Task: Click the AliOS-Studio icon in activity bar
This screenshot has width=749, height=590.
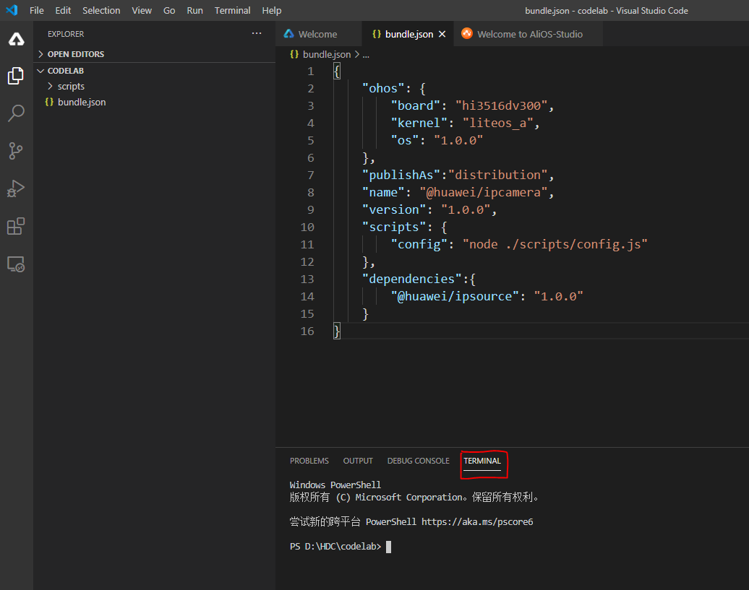Action: 16,40
